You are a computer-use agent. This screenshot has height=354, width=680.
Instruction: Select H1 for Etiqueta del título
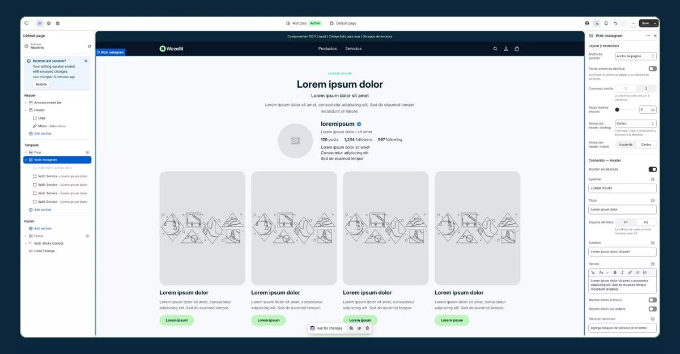[x=626, y=222]
